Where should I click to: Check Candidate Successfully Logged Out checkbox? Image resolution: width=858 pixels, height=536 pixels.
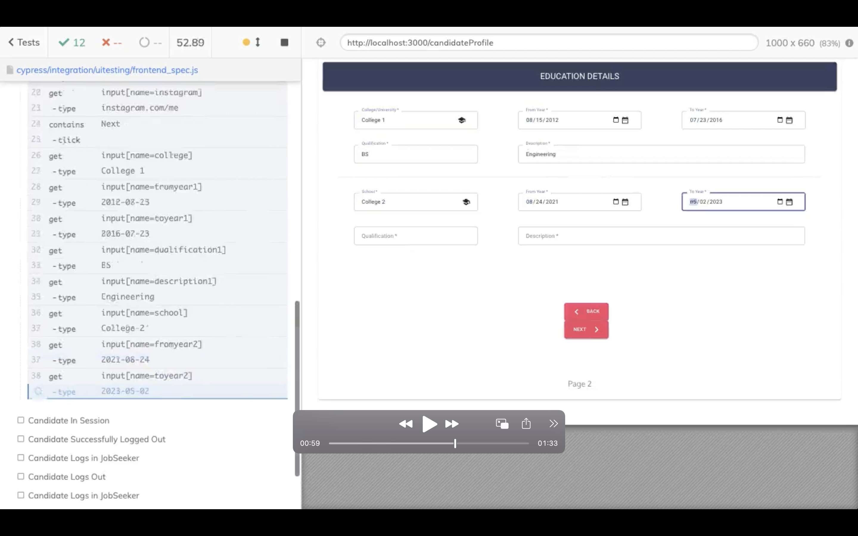tap(21, 439)
